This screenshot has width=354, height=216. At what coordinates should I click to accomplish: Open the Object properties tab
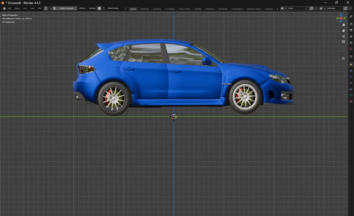(x=351, y=64)
